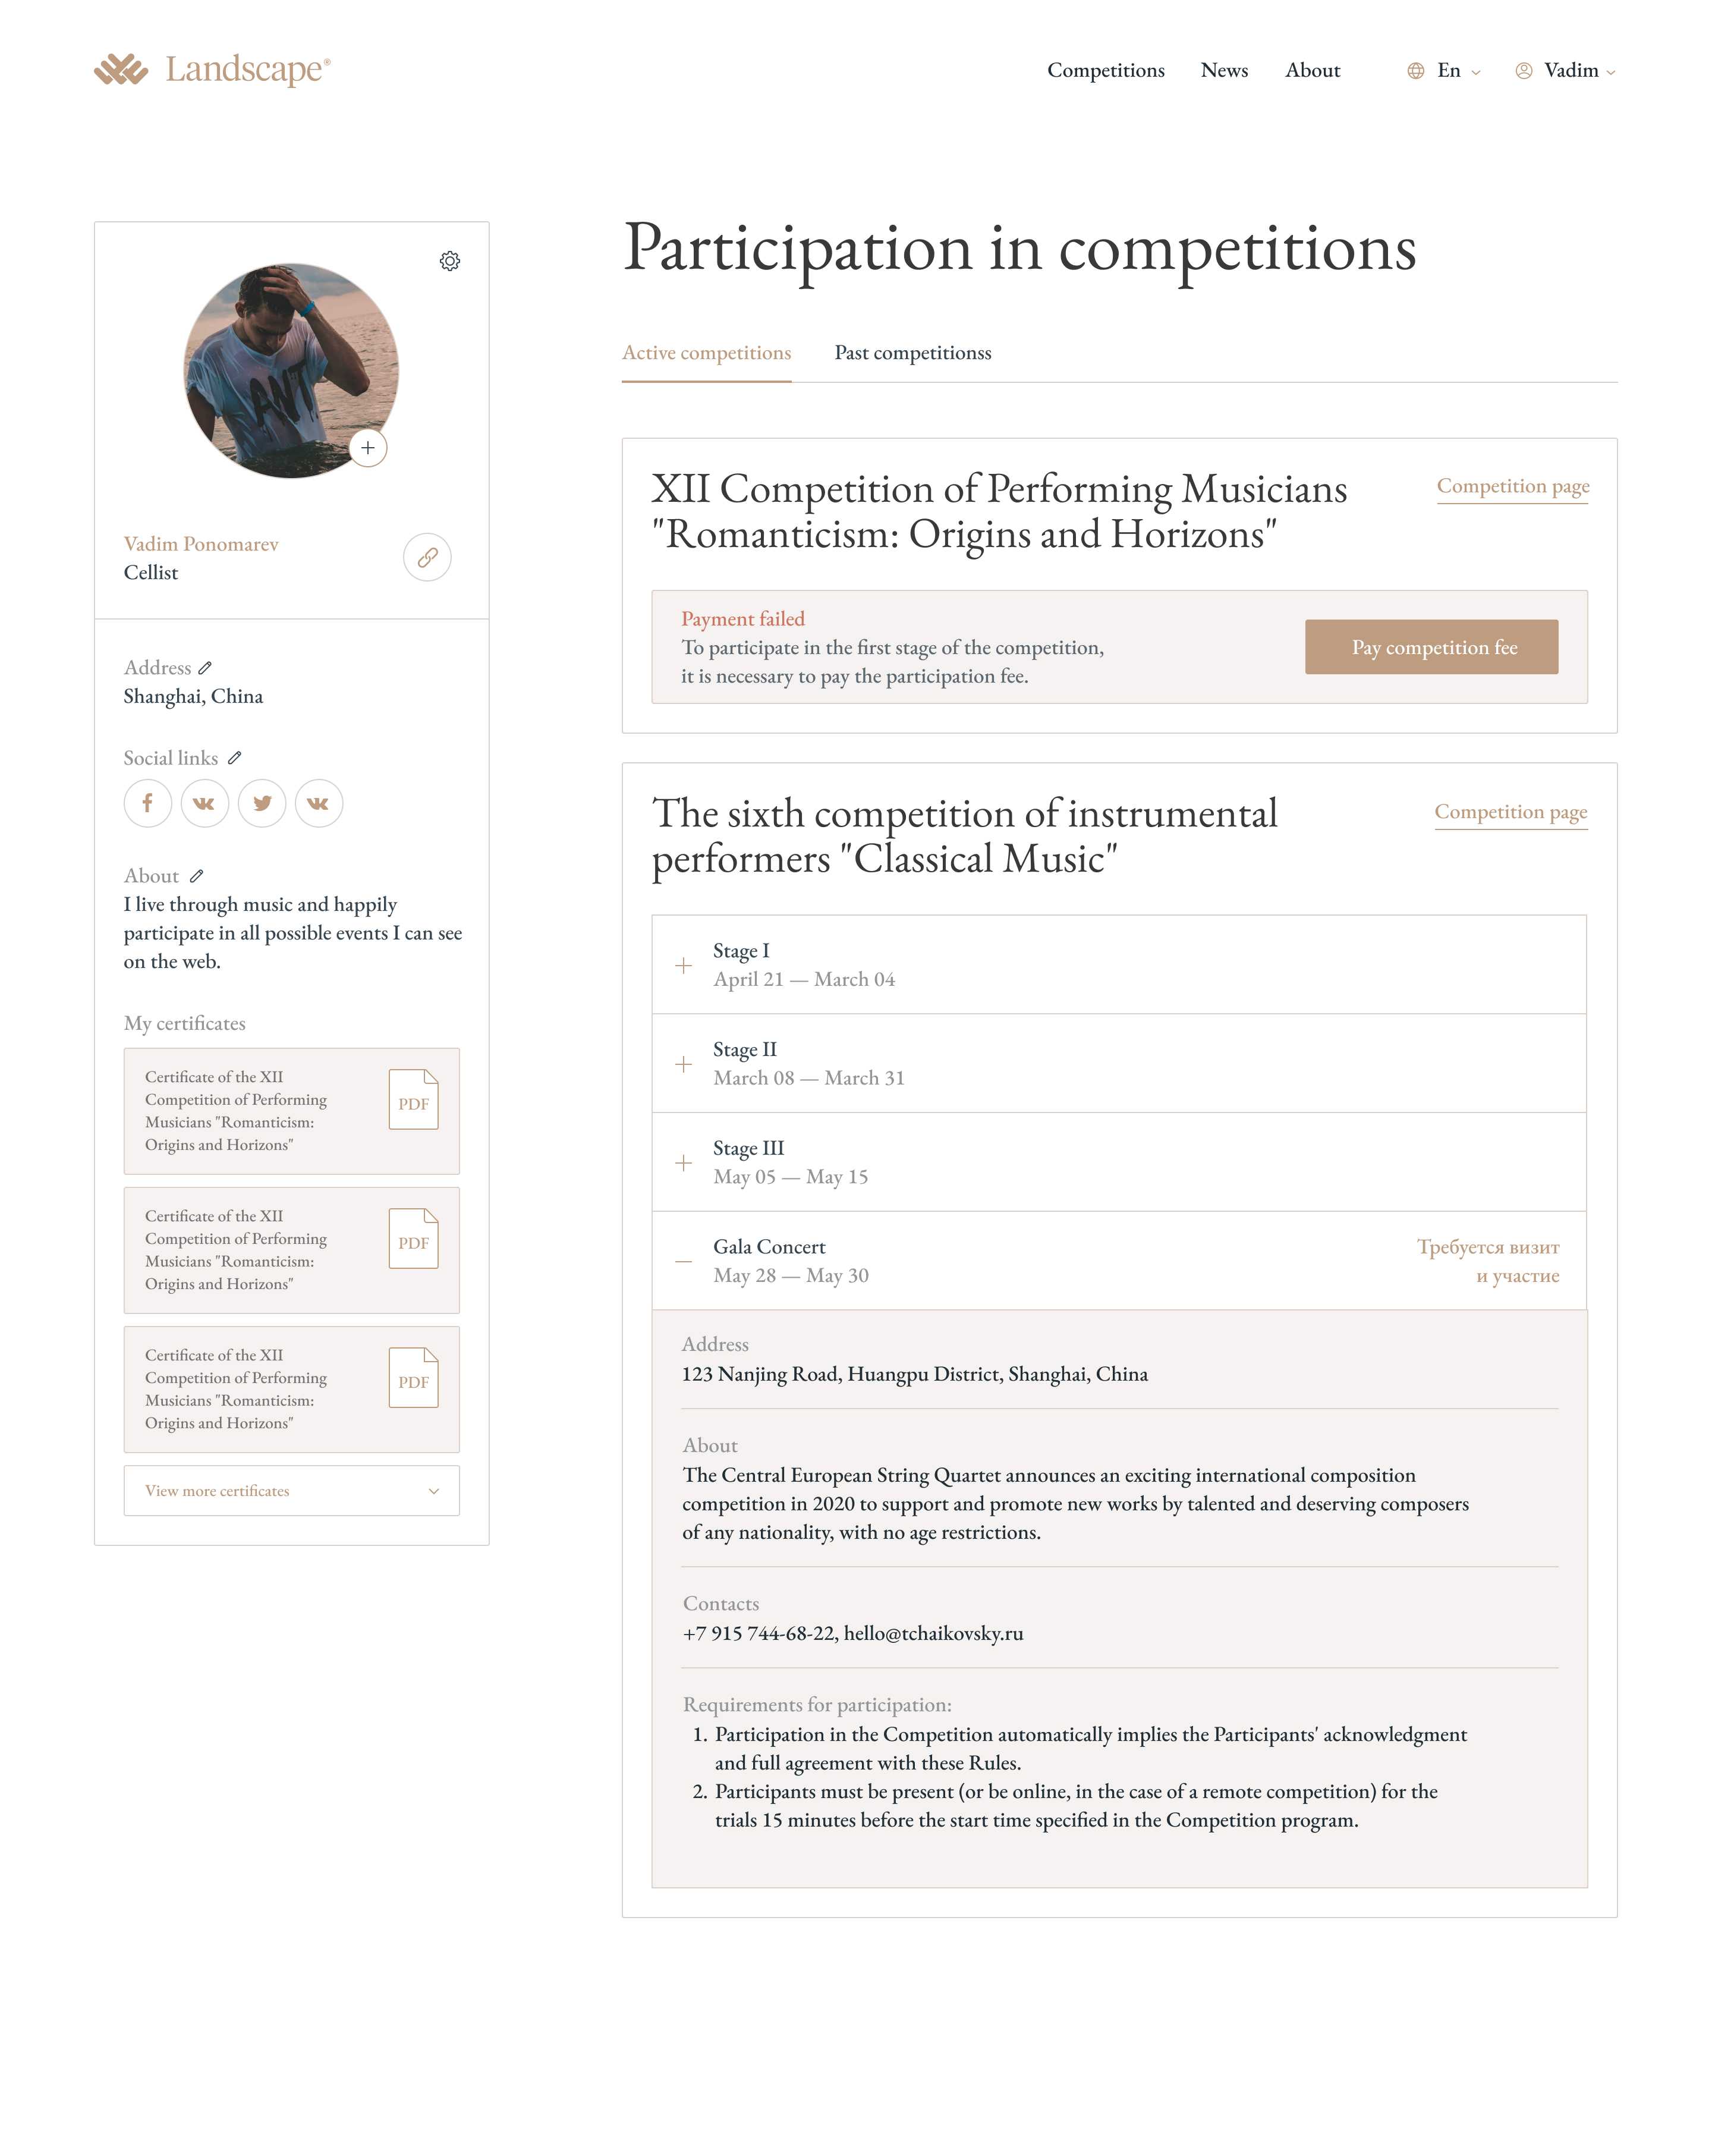Open Competition page link for Romanticism

[1512, 486]
